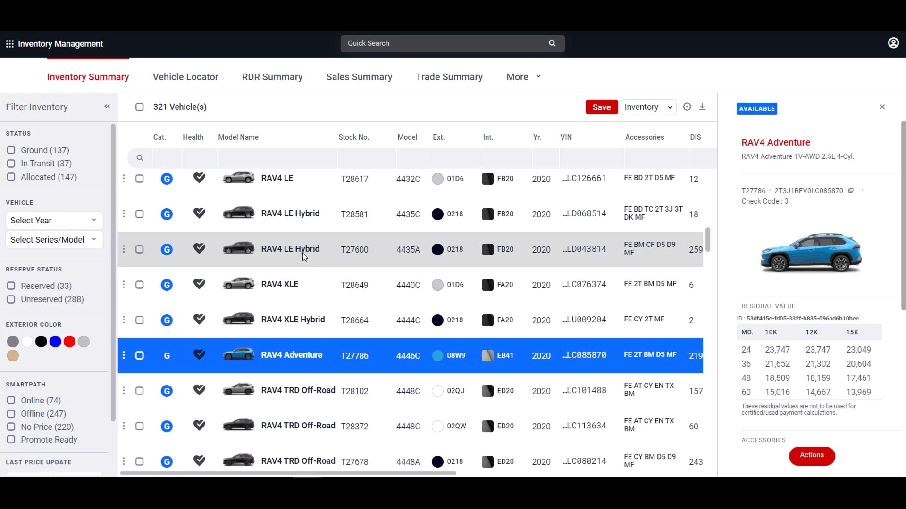The image size is (906, 509).
Task: Switch to the Sales Summary tab
Action: (x=359, y=77)
